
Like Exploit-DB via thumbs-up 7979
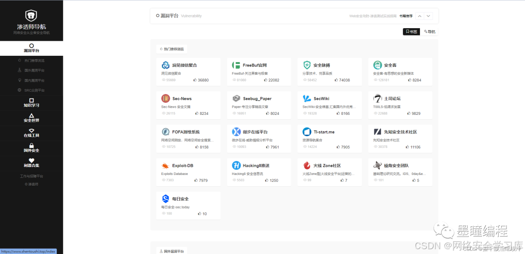pyautogui.click(x=196, y=180)
